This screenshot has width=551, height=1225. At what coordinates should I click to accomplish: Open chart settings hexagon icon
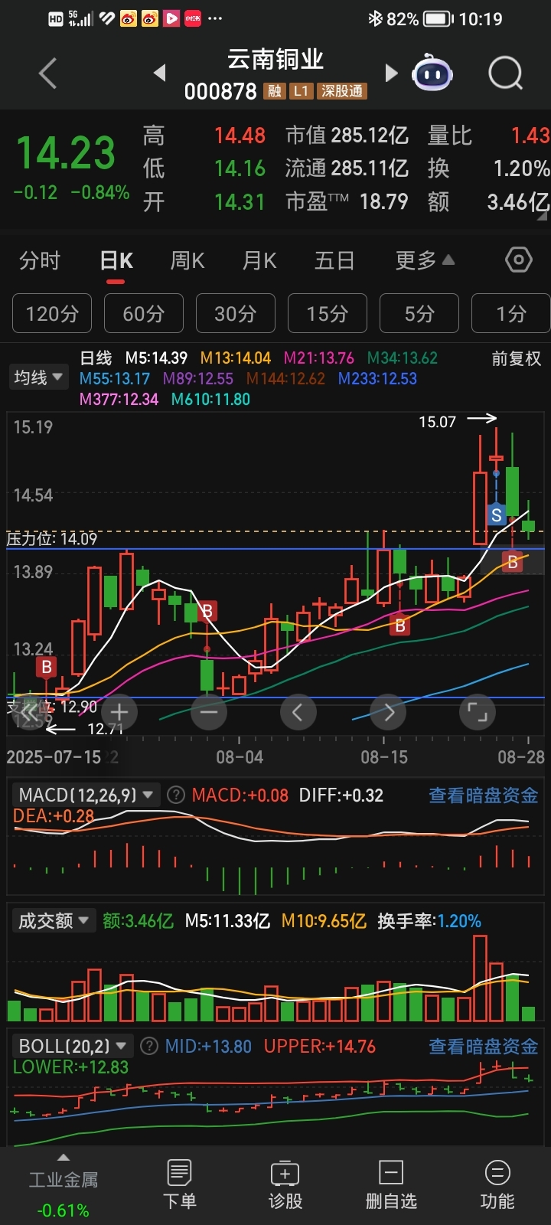(x=519, y=260)
